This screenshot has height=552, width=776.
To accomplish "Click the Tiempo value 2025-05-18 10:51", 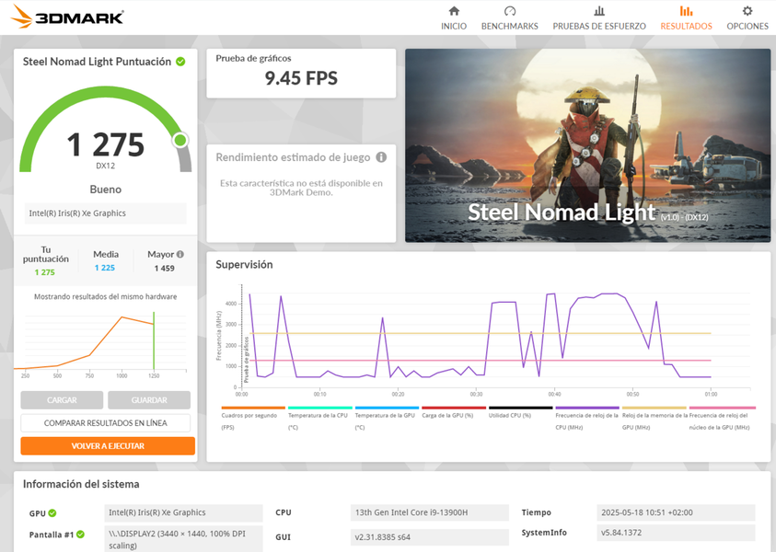I will (x=676, y=512).
